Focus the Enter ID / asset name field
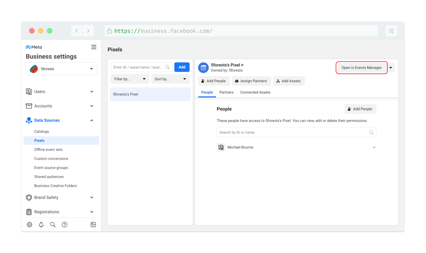 [x=141, y=67]
